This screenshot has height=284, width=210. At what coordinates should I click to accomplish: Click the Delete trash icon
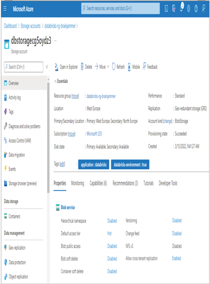pyautogui.click(x=82, y=67)
